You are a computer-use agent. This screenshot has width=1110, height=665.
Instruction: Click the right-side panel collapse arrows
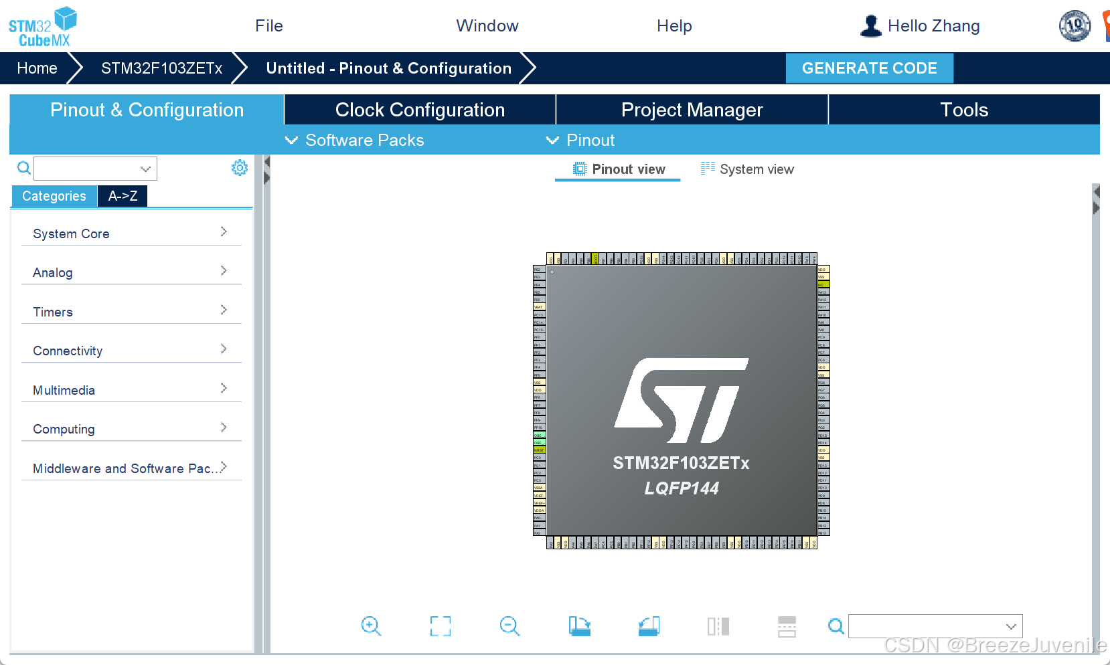coord(1097,200)
